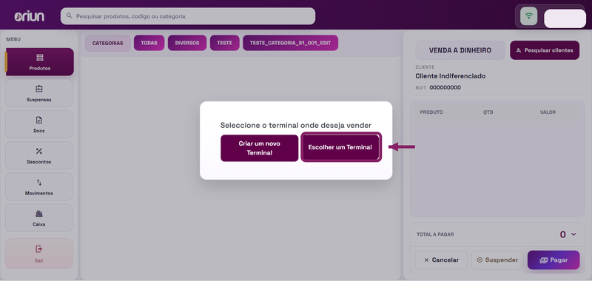This screenshot has width=592, height=281.
Task: Select the DIVERSOS category tab
Action: click(x=187, y=43)
